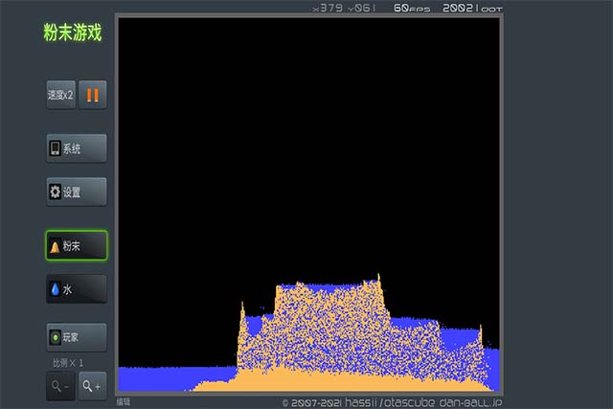Zoom in with the magnifier plus button
The width and height of the screenshot is (613, 409).
click(x=93, y=386)
